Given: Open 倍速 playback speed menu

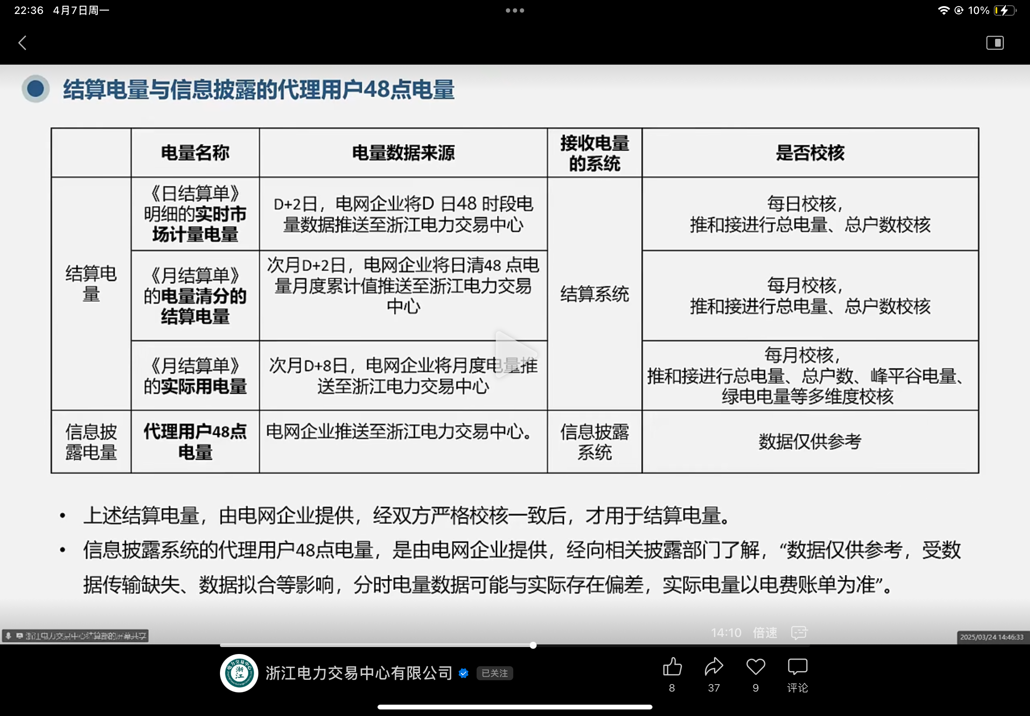Looking at the screenshot, I should [765, 633].
